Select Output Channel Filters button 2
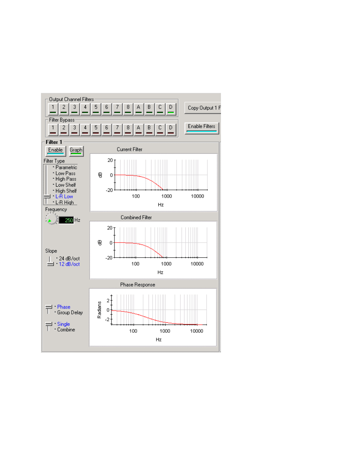Image resolution: width=349 pixels, height=452 pixels. pos(64,109)
